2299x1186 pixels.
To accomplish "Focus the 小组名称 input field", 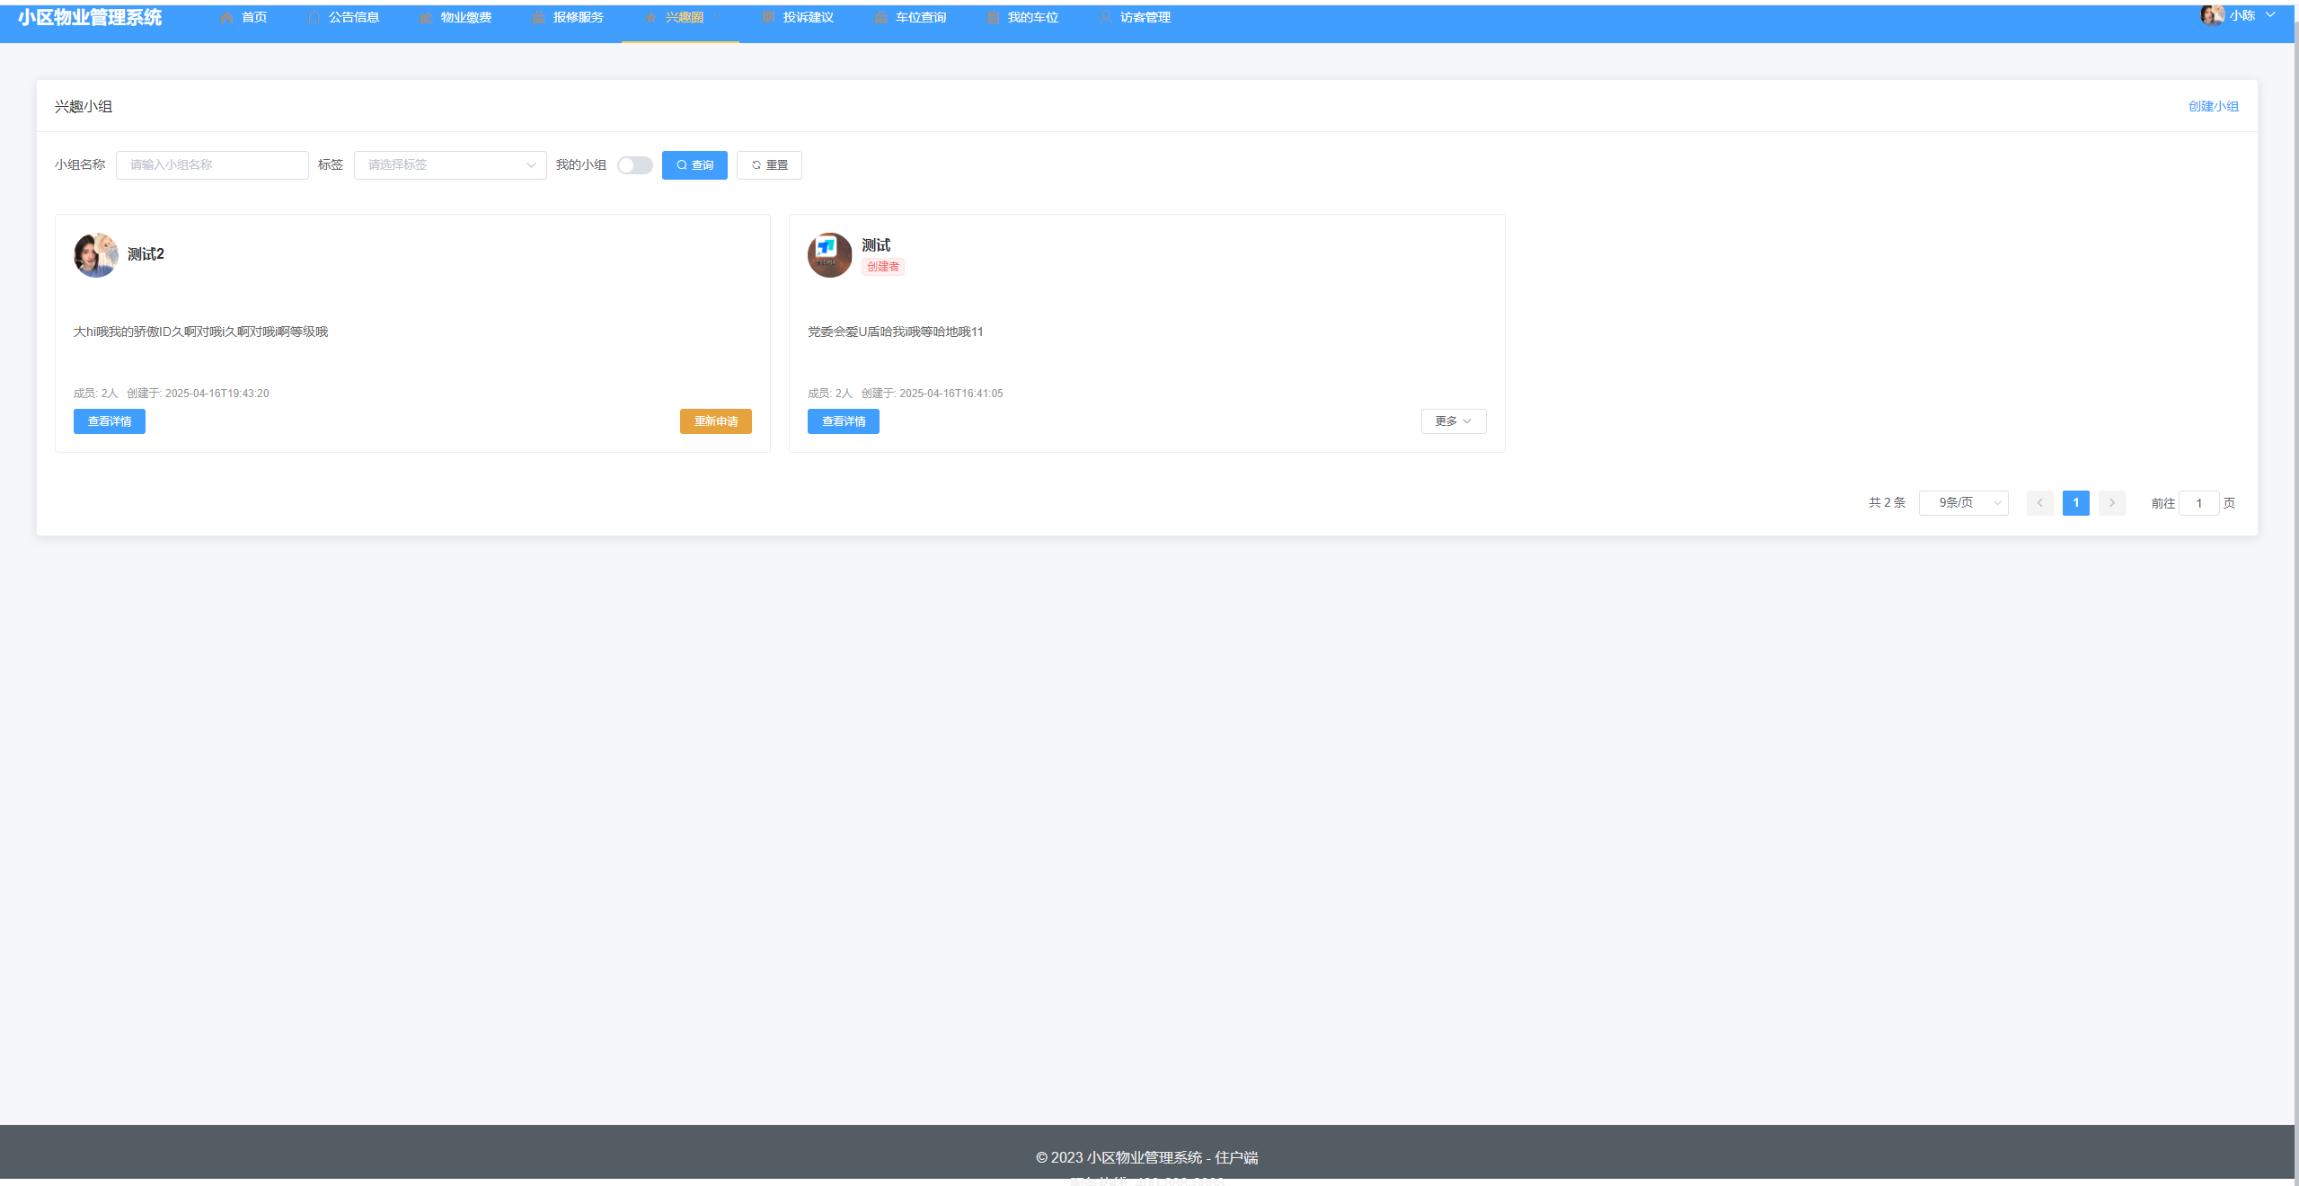I will pos(212,165).
